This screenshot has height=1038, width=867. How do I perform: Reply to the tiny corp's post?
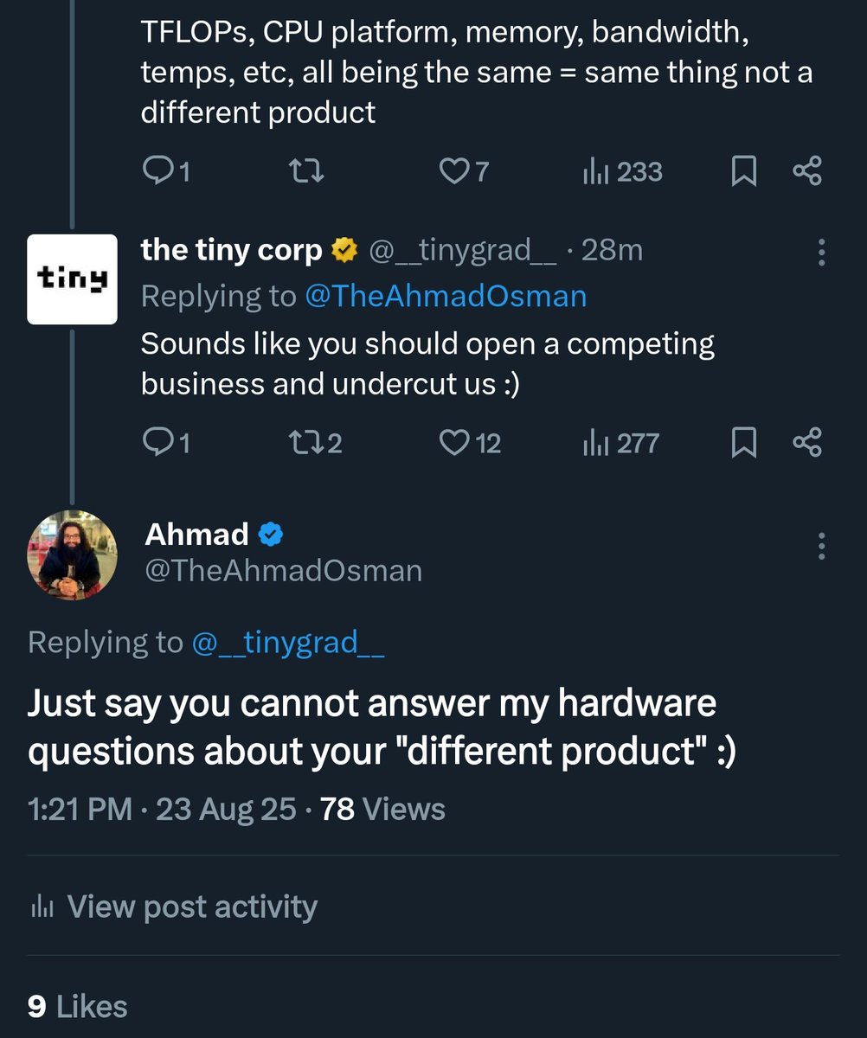pyautogui.click(x=165, y=444)
